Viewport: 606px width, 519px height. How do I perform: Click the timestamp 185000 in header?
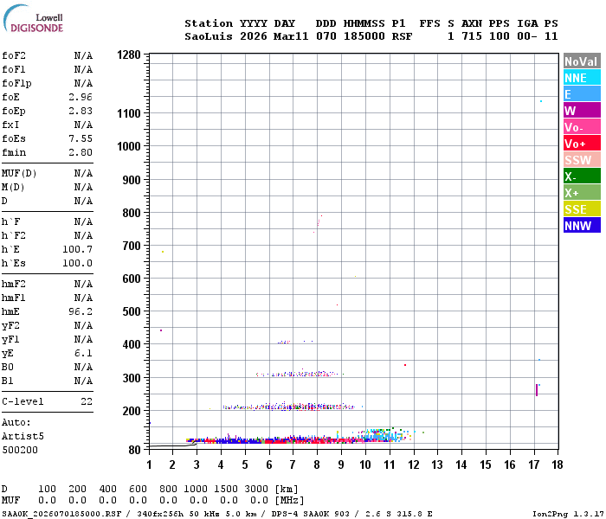click(x=364, y=36)
